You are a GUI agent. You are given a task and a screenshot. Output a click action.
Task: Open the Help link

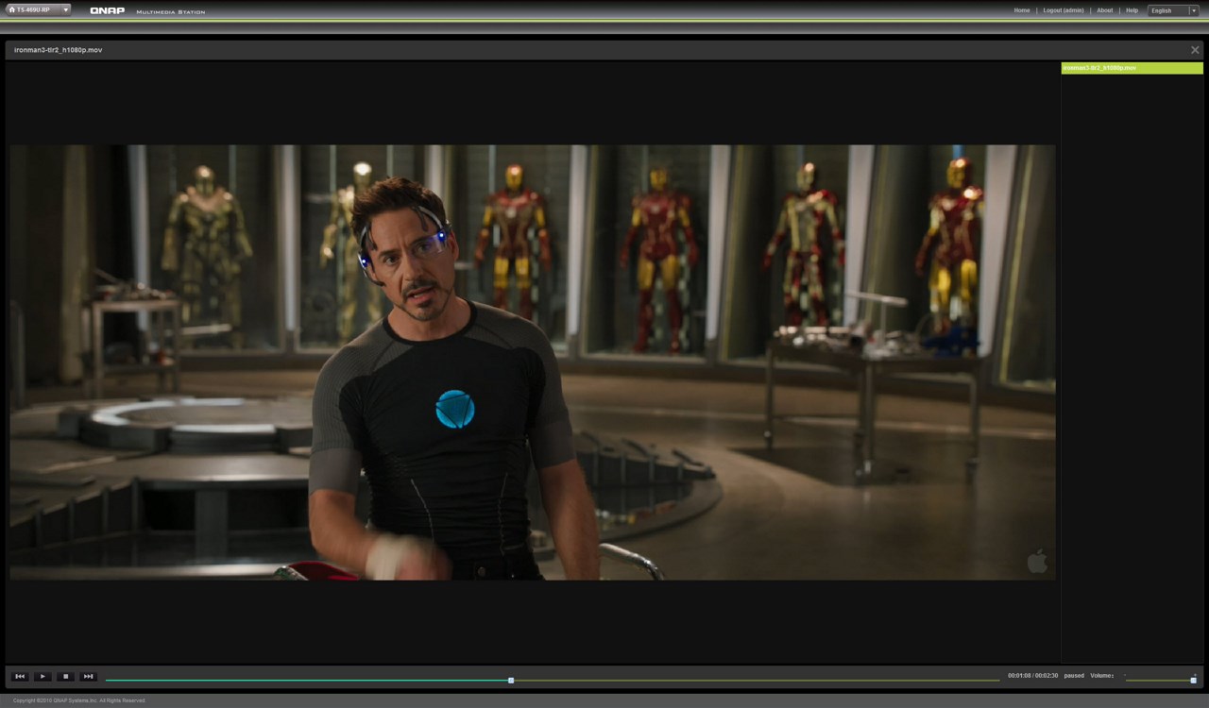tap(1132, 10)
